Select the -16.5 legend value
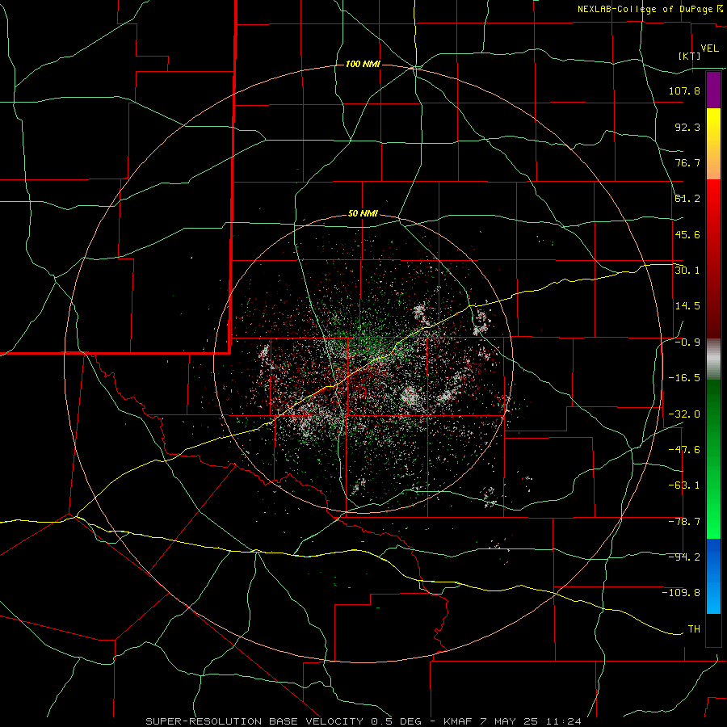 (684, 378)
